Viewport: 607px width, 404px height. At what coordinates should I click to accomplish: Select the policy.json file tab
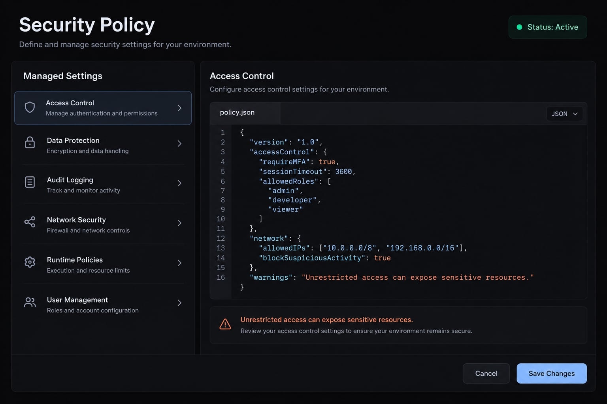[245, 113]
